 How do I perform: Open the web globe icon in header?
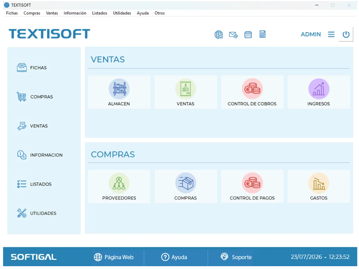218,34
